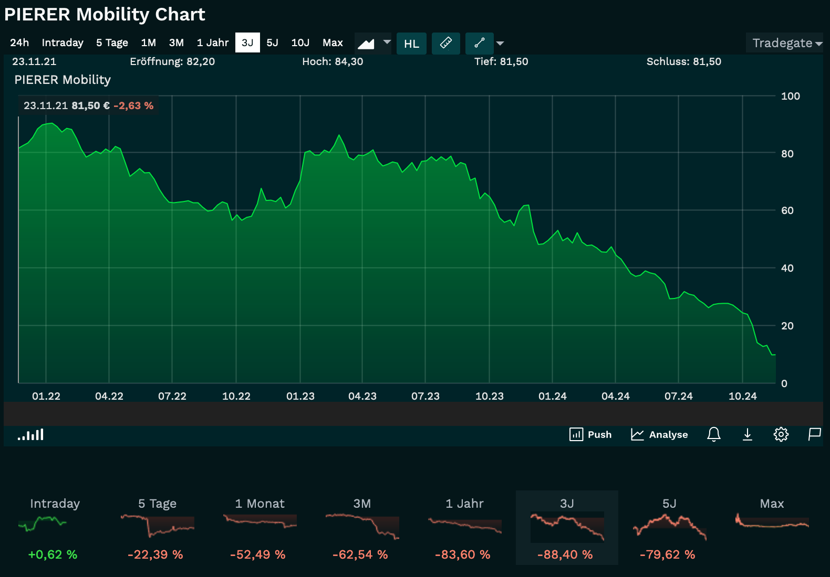Viewport: 830px width, 577px height.
Task: Expand the drawing tools dropdown arrow
Action: (500, 44)
